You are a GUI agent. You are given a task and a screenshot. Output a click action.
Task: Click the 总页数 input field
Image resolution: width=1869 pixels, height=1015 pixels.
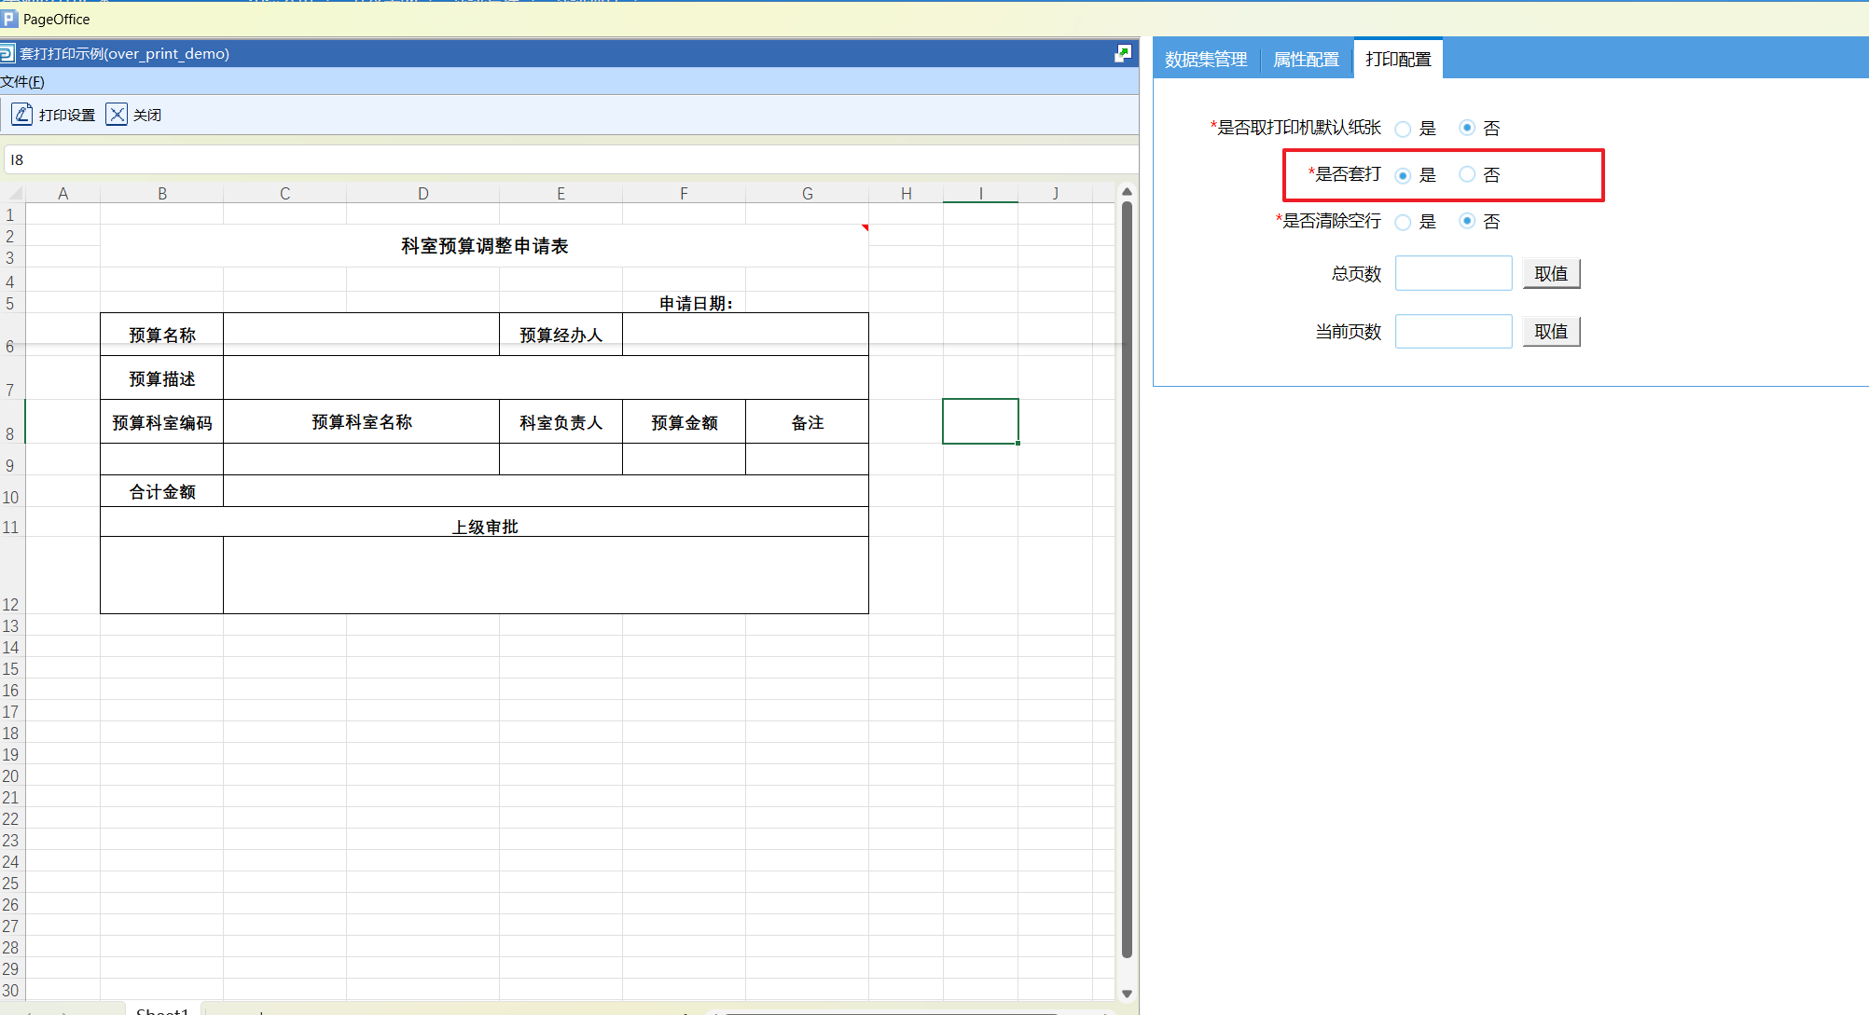(1453, 274)
